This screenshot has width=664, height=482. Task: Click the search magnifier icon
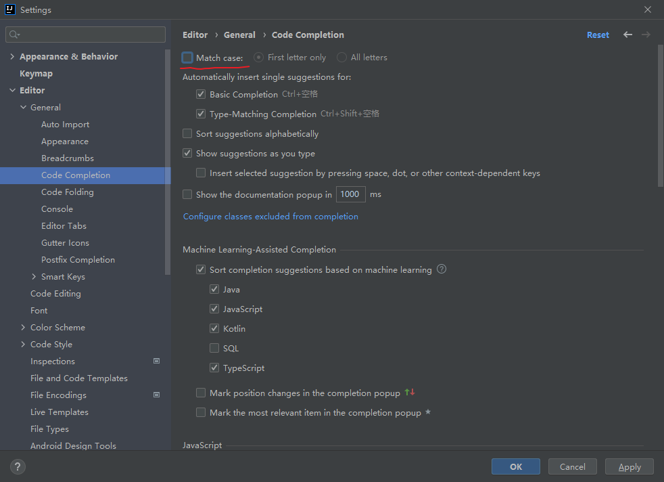[14, 35]
